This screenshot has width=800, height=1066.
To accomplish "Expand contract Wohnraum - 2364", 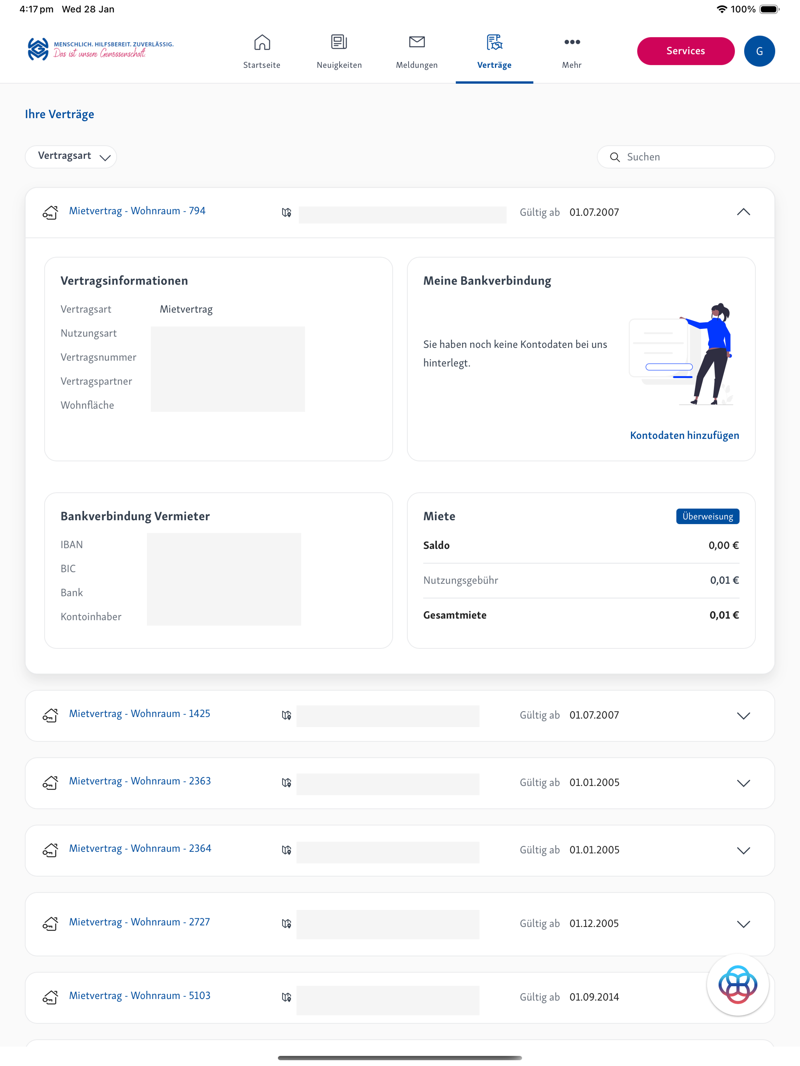I will [743, 851].
